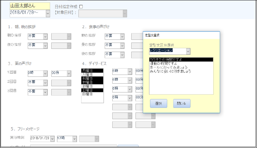Image resolution: width=257 pixels, height=148 pixels.
Task: Open the 定型文区分選択 dropdown showing レクリエーション
Action: click(188, 51)
